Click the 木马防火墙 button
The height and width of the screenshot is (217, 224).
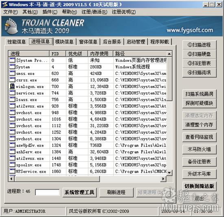[199, 149]
